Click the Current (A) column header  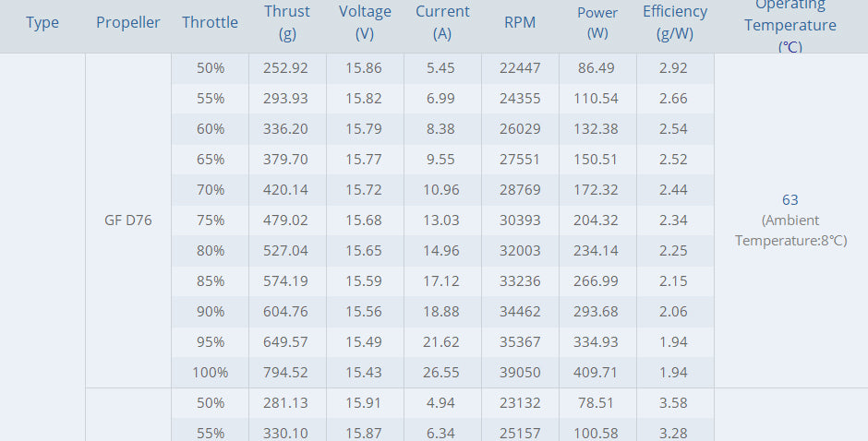click(x=441, y=23)
